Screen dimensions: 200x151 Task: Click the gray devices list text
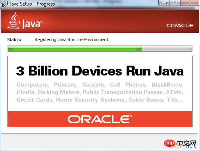(100, 92)
